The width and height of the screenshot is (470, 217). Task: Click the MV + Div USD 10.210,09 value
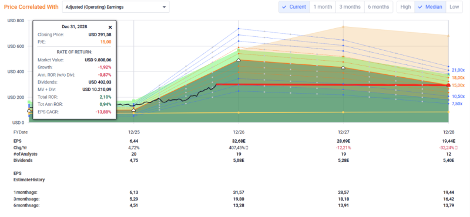tap(97, 89)
